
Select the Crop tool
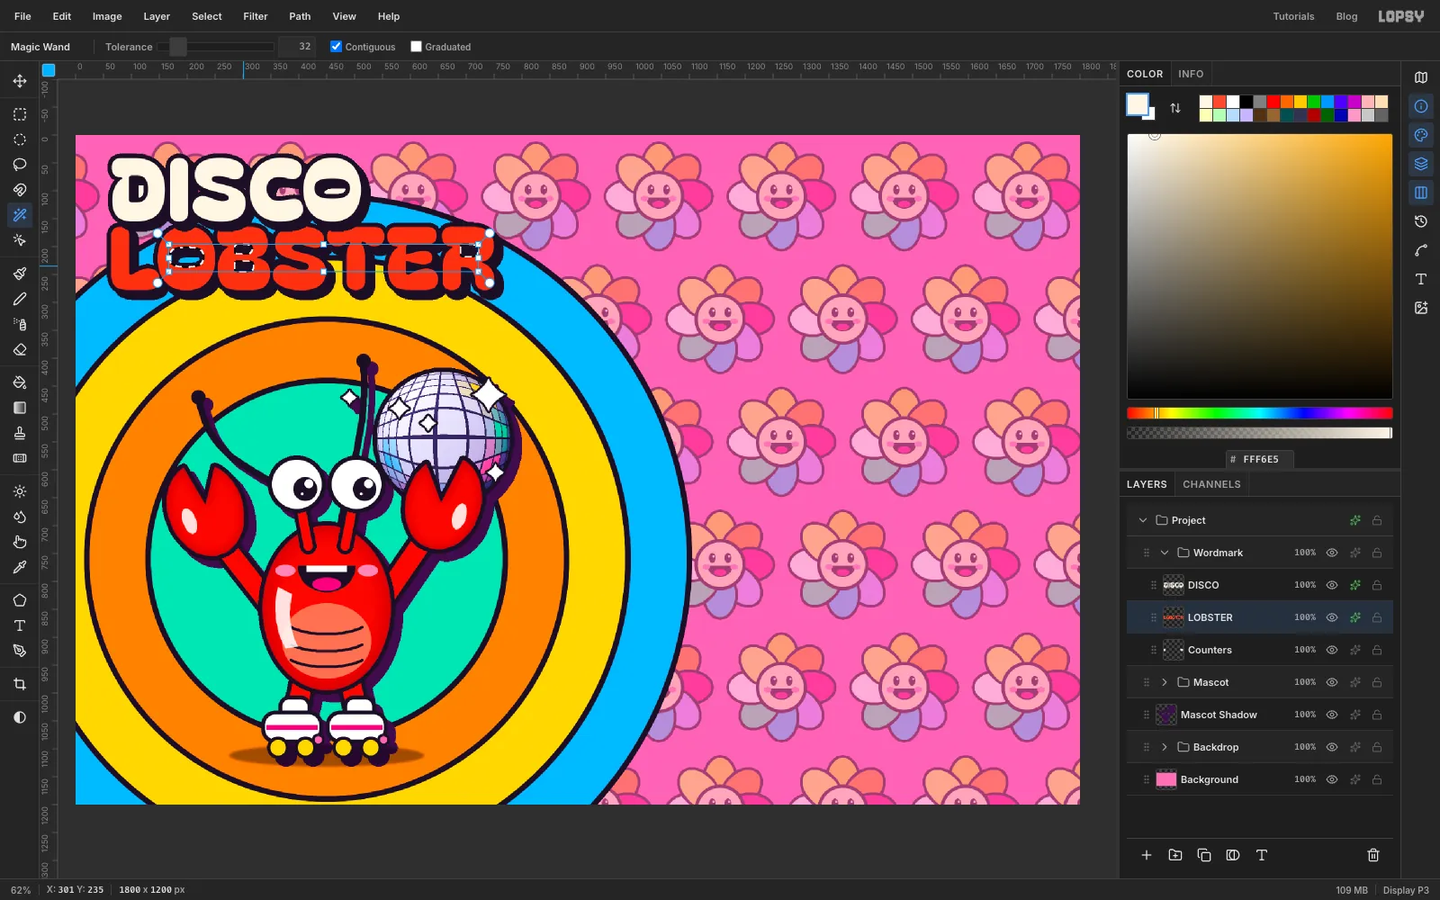tap(20, 684)
